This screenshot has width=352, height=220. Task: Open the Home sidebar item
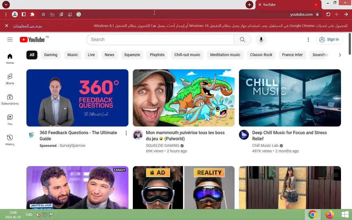[x=10, y=59]
